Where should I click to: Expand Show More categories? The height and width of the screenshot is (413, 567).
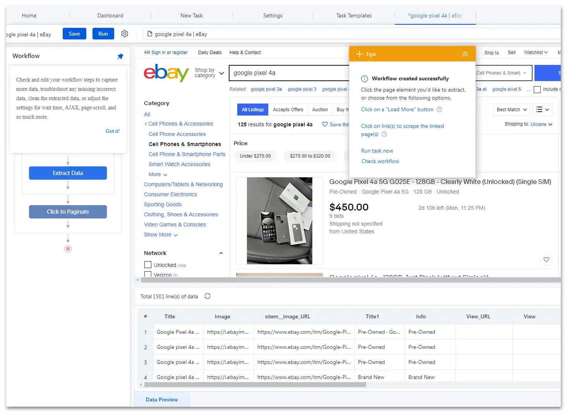pos(161,235)
